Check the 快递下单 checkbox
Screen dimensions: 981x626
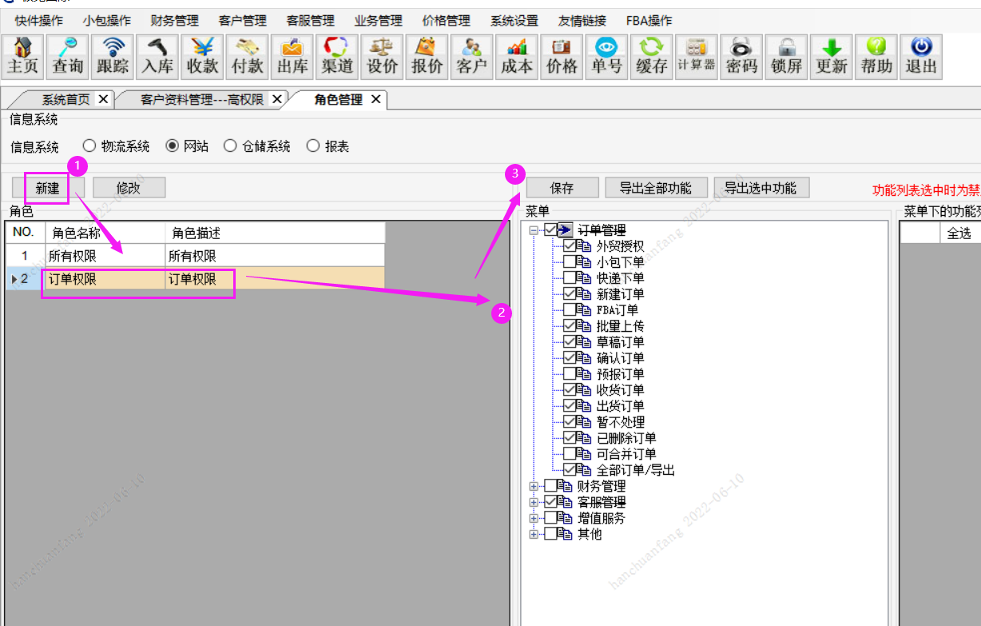(570, 278)
